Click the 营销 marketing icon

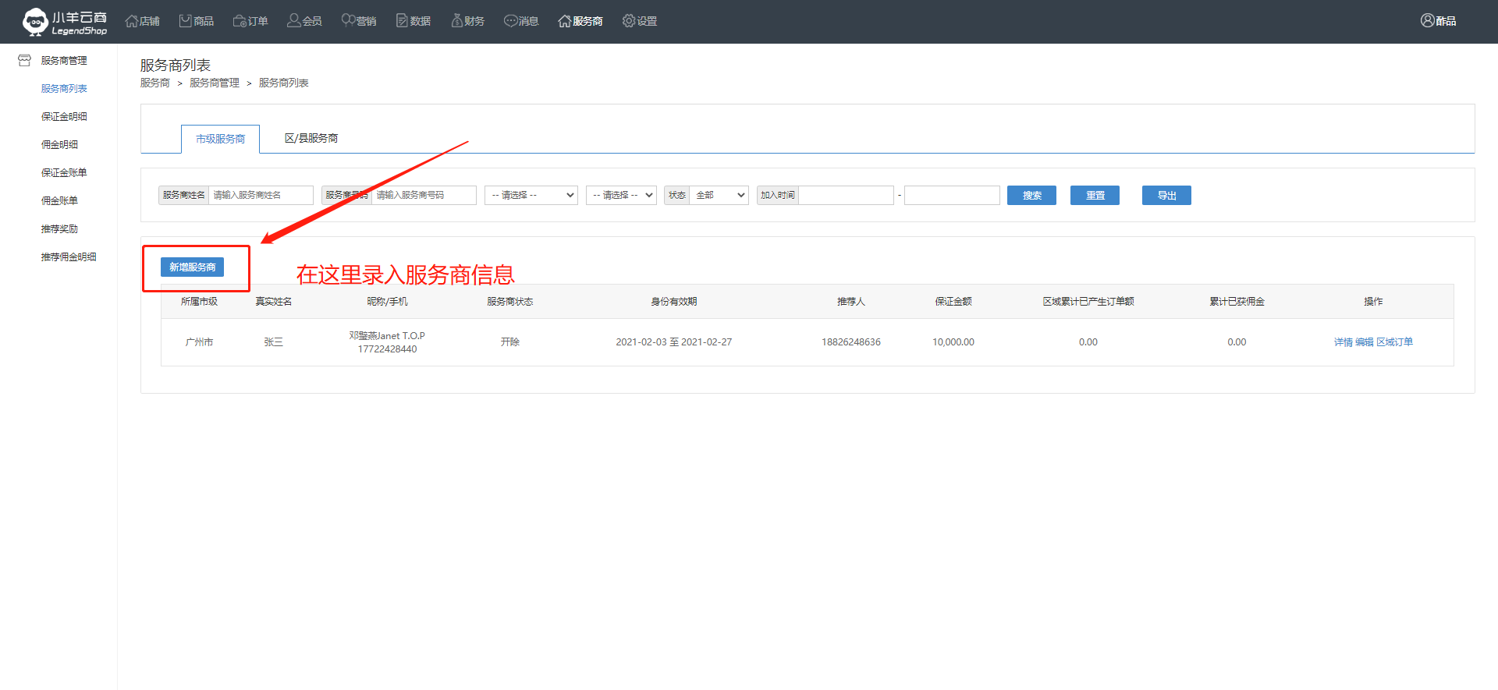(349, 21)
